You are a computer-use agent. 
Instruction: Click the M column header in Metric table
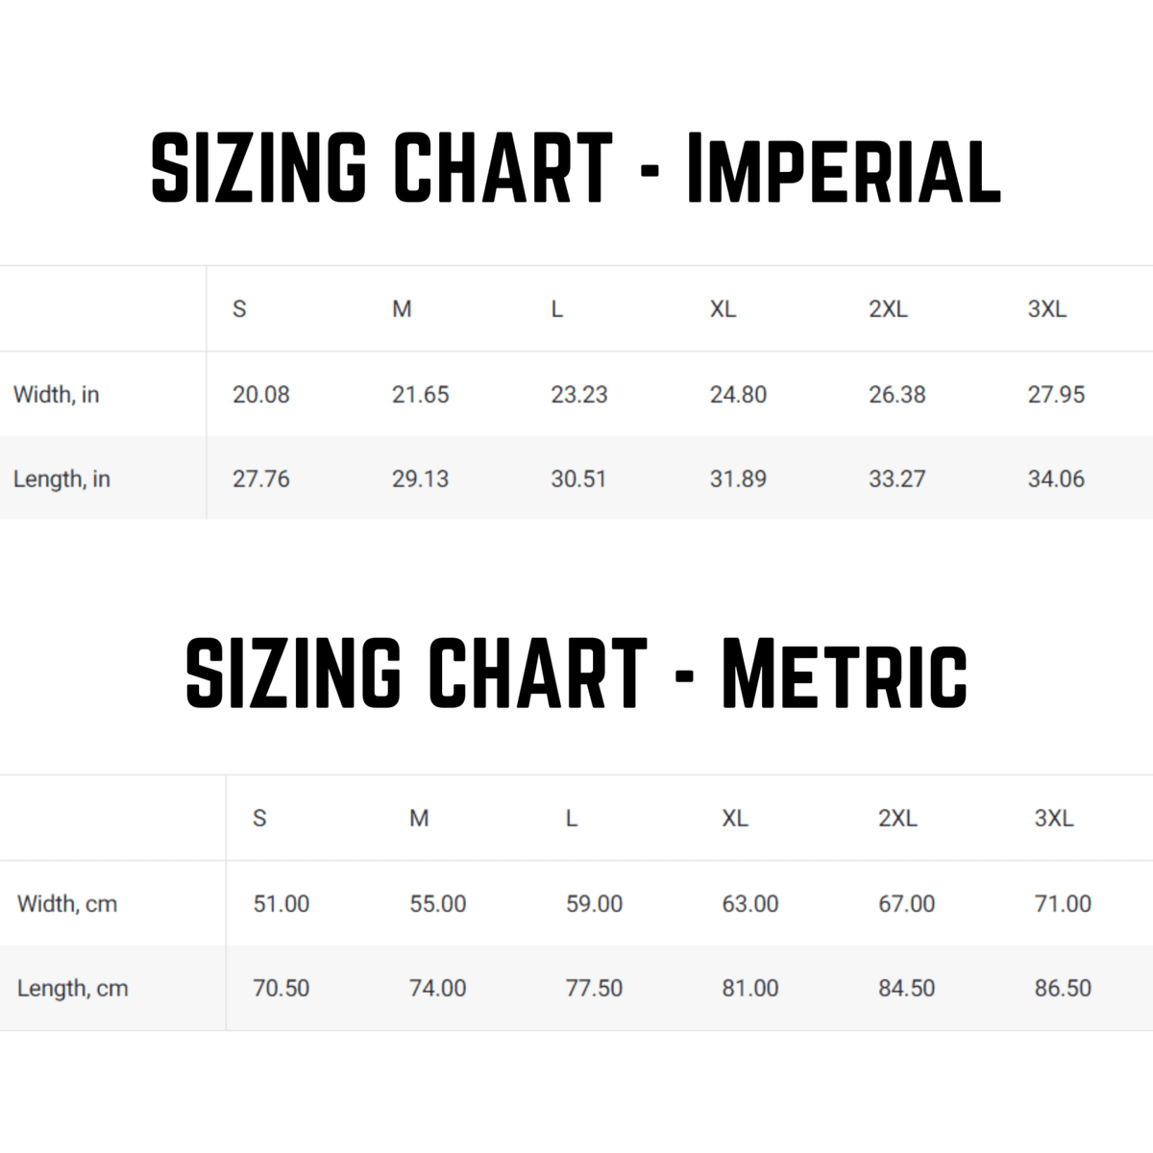click(x=419, y=819)
